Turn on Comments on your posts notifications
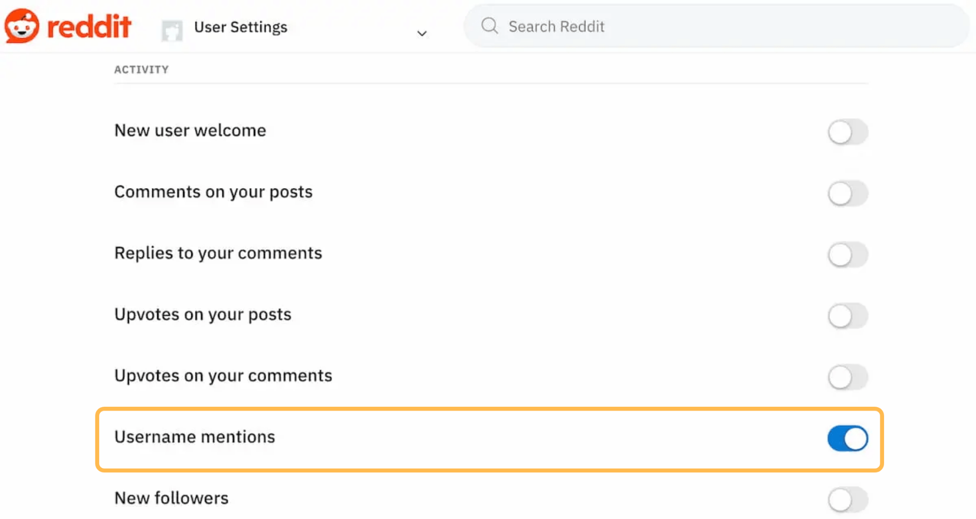Viewport: 976px width, 519px height. (848, 193)
